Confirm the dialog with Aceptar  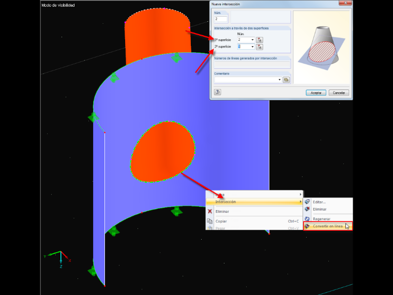click(316, 93)
